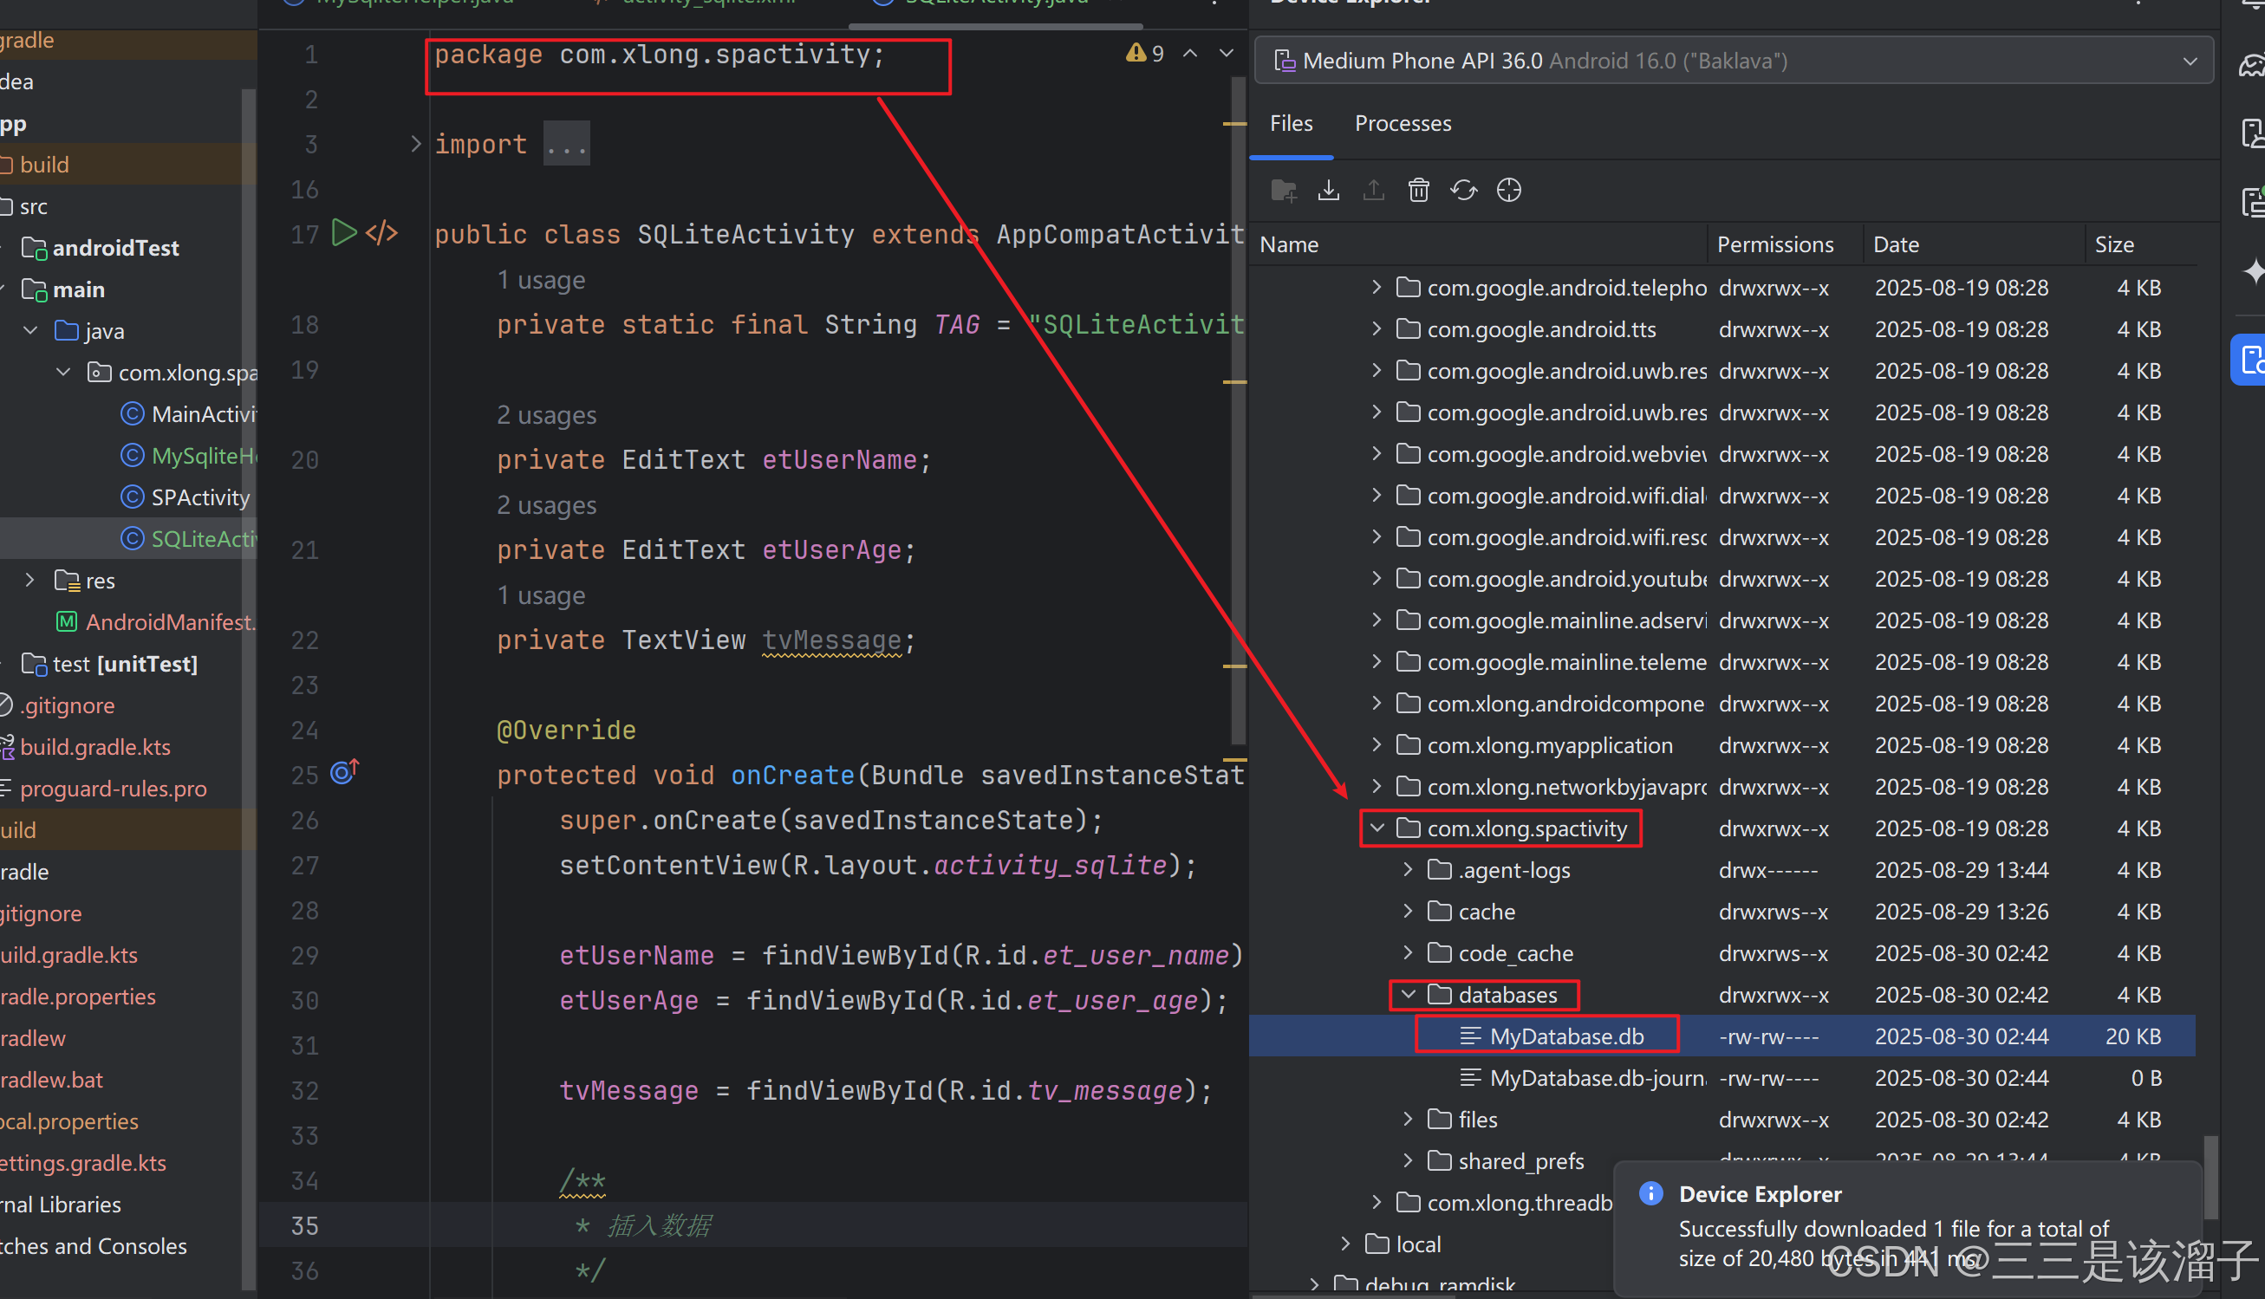Click the crosshair locate icon in Device Explorer toolbar

[x=1508, y=190]
